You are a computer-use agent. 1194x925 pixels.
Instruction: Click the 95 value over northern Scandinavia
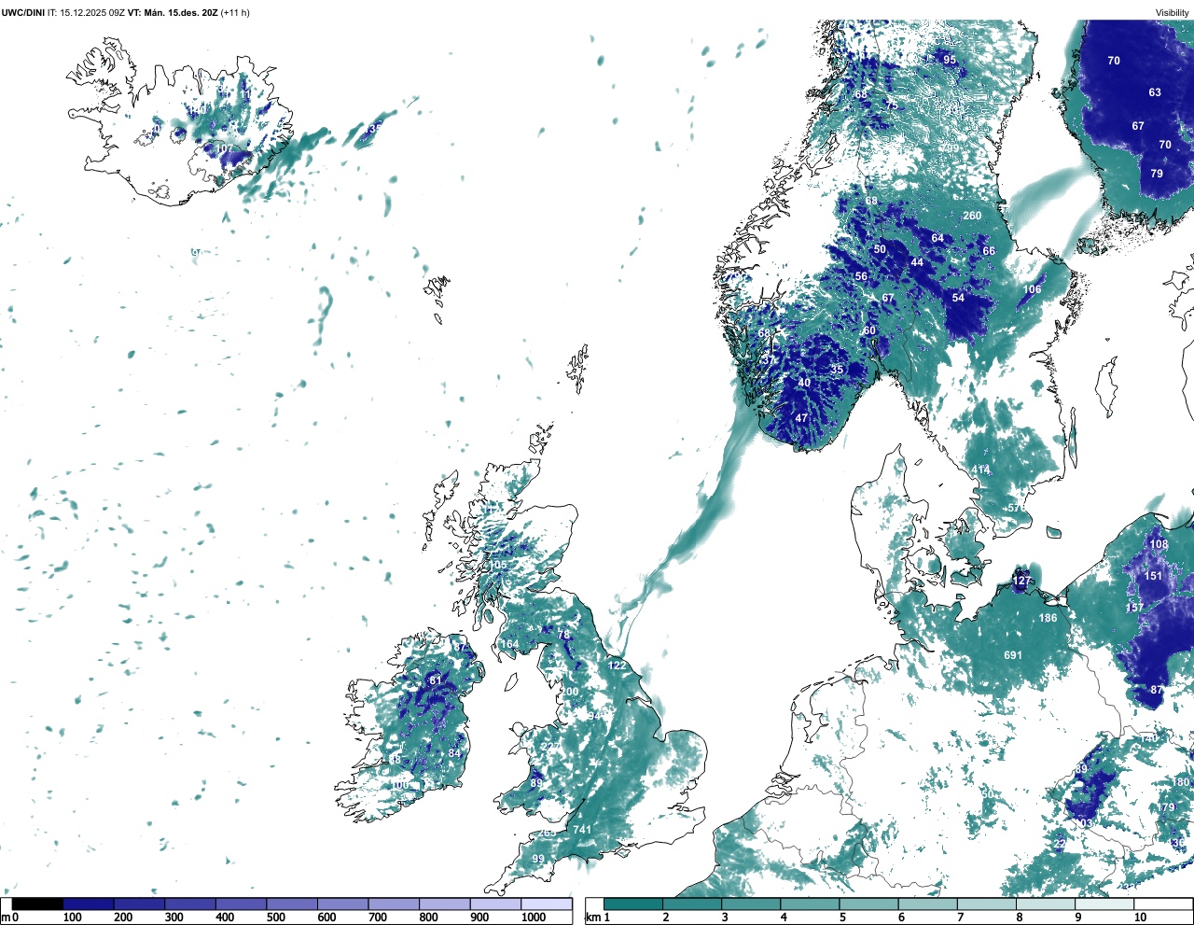[950, 60]
